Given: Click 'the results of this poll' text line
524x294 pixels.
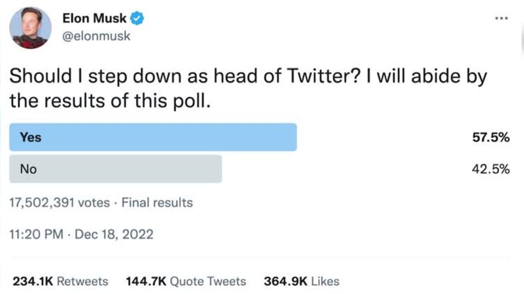Looking at the screenshot, I should click(109, 101).
